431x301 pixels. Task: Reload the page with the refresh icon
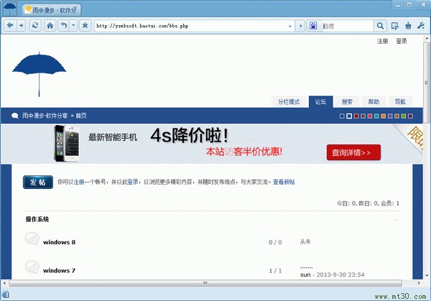pyautogui.click(x=35, y=26)
